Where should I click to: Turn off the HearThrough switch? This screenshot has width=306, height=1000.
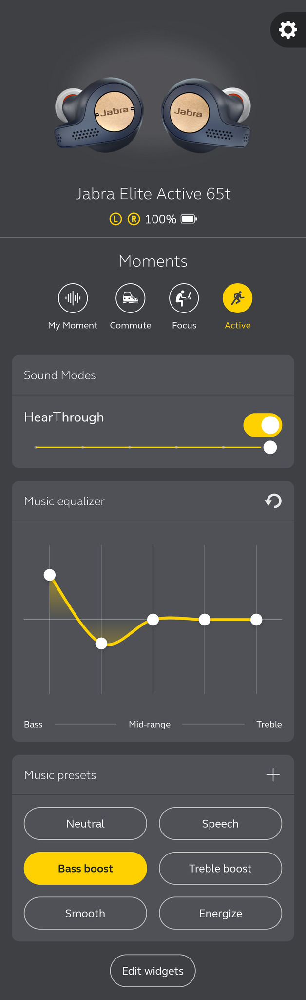click(262, 425)
